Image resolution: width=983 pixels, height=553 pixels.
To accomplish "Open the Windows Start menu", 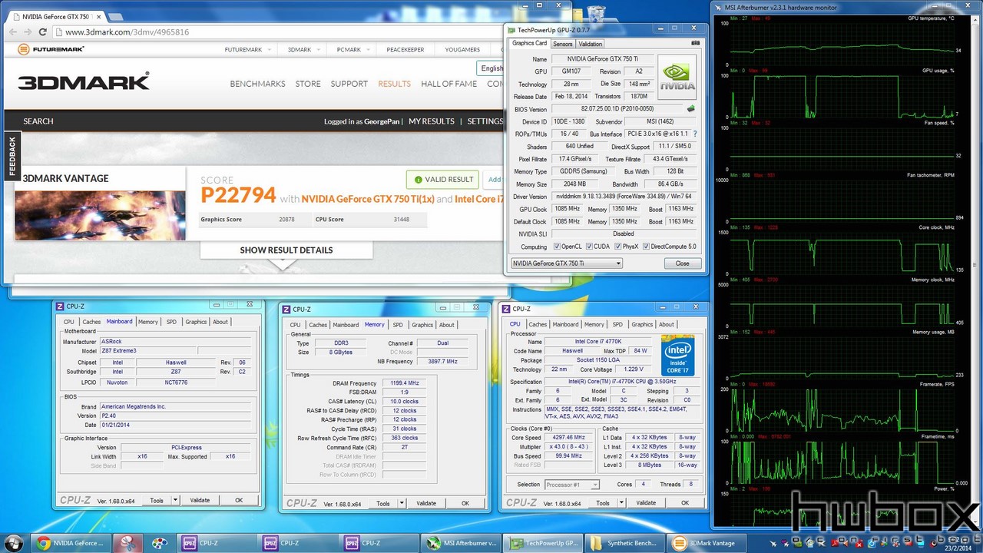I will (14, 542).
